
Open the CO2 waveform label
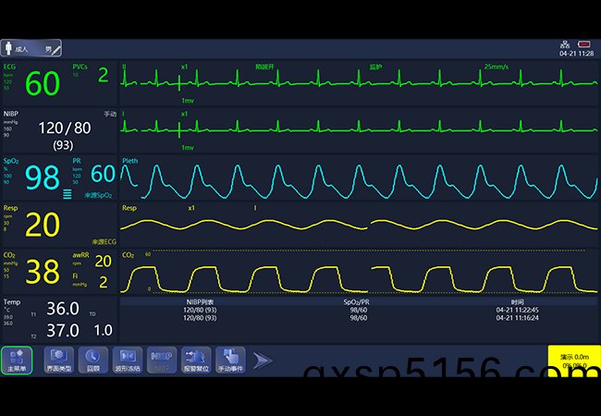point(128,255)
